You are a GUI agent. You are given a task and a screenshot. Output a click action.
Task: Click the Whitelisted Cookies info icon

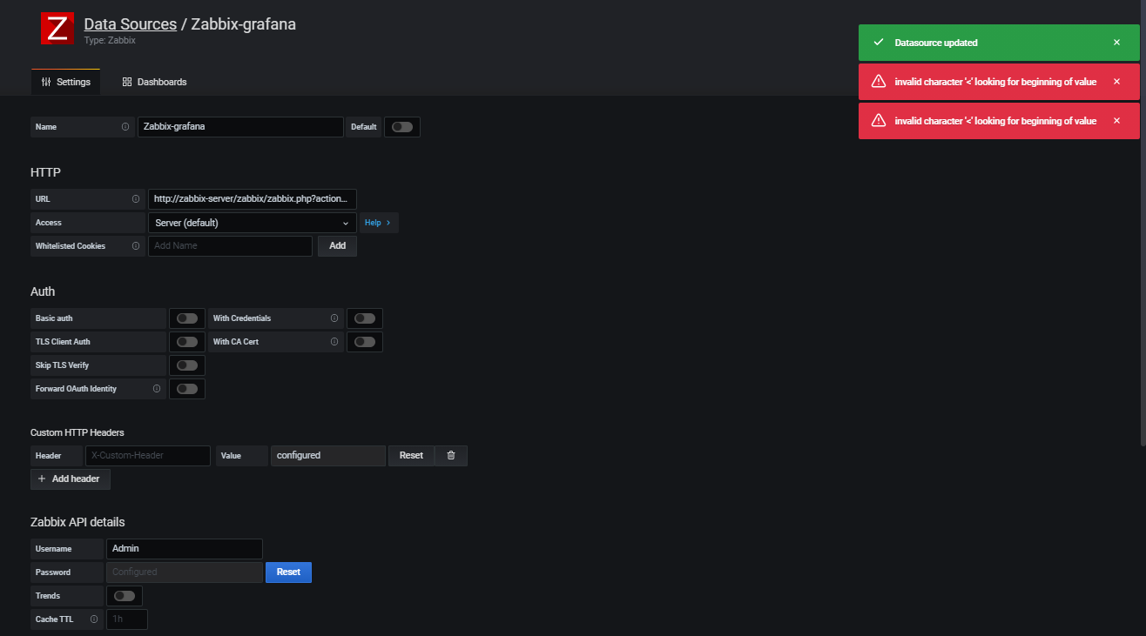point(136,246)
